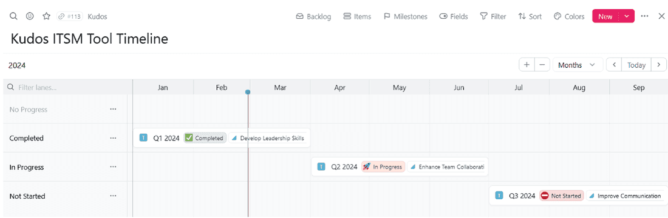This screenshot has width=668, height=218.
Task: Open the top-right more options ellipsis
Action: pos(644,16)
